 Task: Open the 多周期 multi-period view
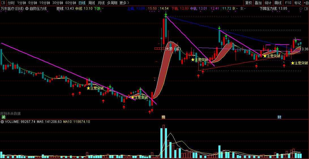[112, 3]
